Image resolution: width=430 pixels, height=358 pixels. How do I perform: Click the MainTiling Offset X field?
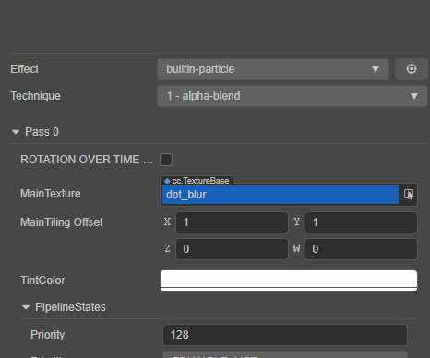(x=232, y=222)
